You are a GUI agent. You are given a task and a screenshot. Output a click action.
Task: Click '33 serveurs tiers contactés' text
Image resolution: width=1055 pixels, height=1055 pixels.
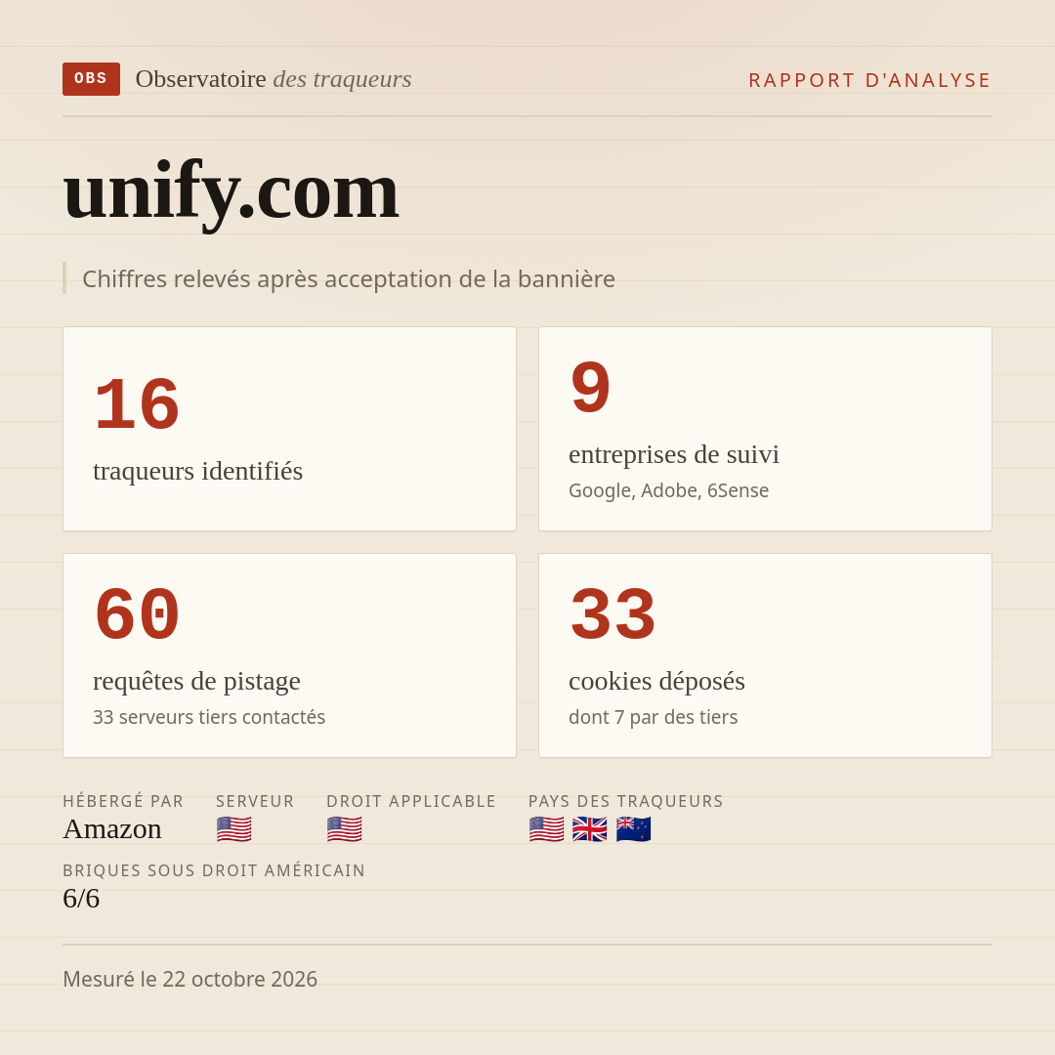[209, 717]
